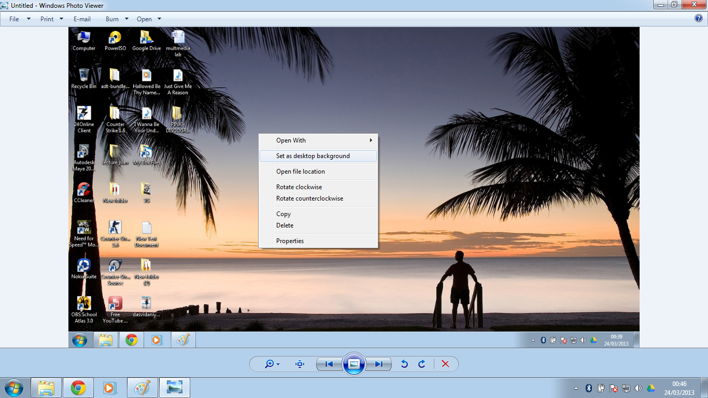Click the red X delete icon in bottom toolbar
Screen dimensions: 708x398
pyautogui.click(x=445, y=364)
